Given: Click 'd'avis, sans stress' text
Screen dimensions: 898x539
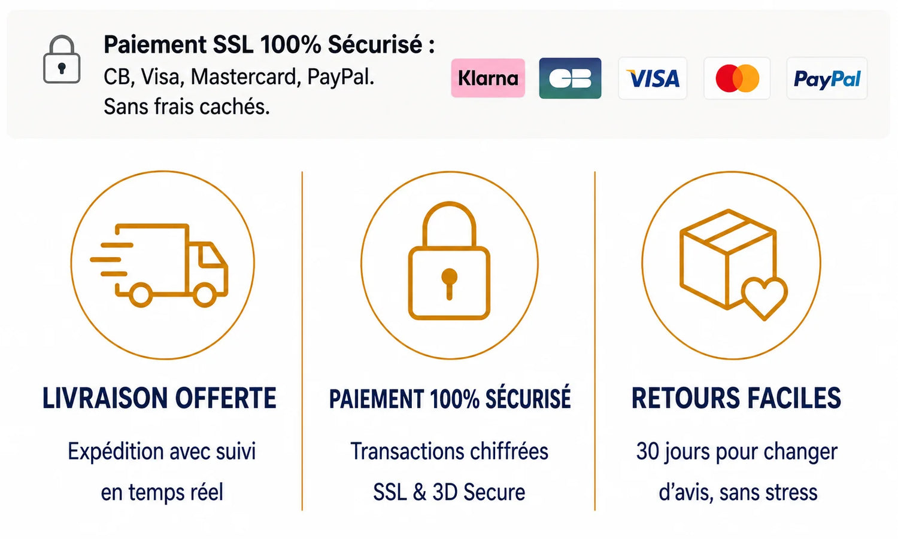Looking at the screenshot, I should click(x=738, y=493).
